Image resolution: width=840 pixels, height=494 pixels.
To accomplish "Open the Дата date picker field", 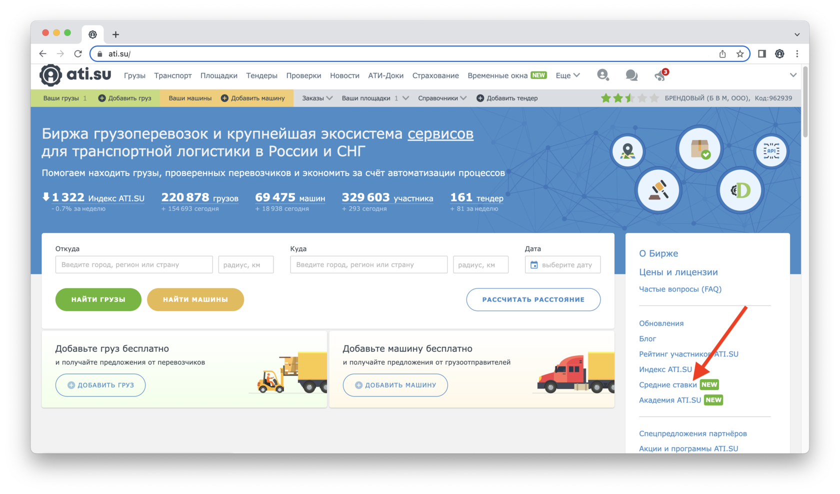I will pos(562,264).
